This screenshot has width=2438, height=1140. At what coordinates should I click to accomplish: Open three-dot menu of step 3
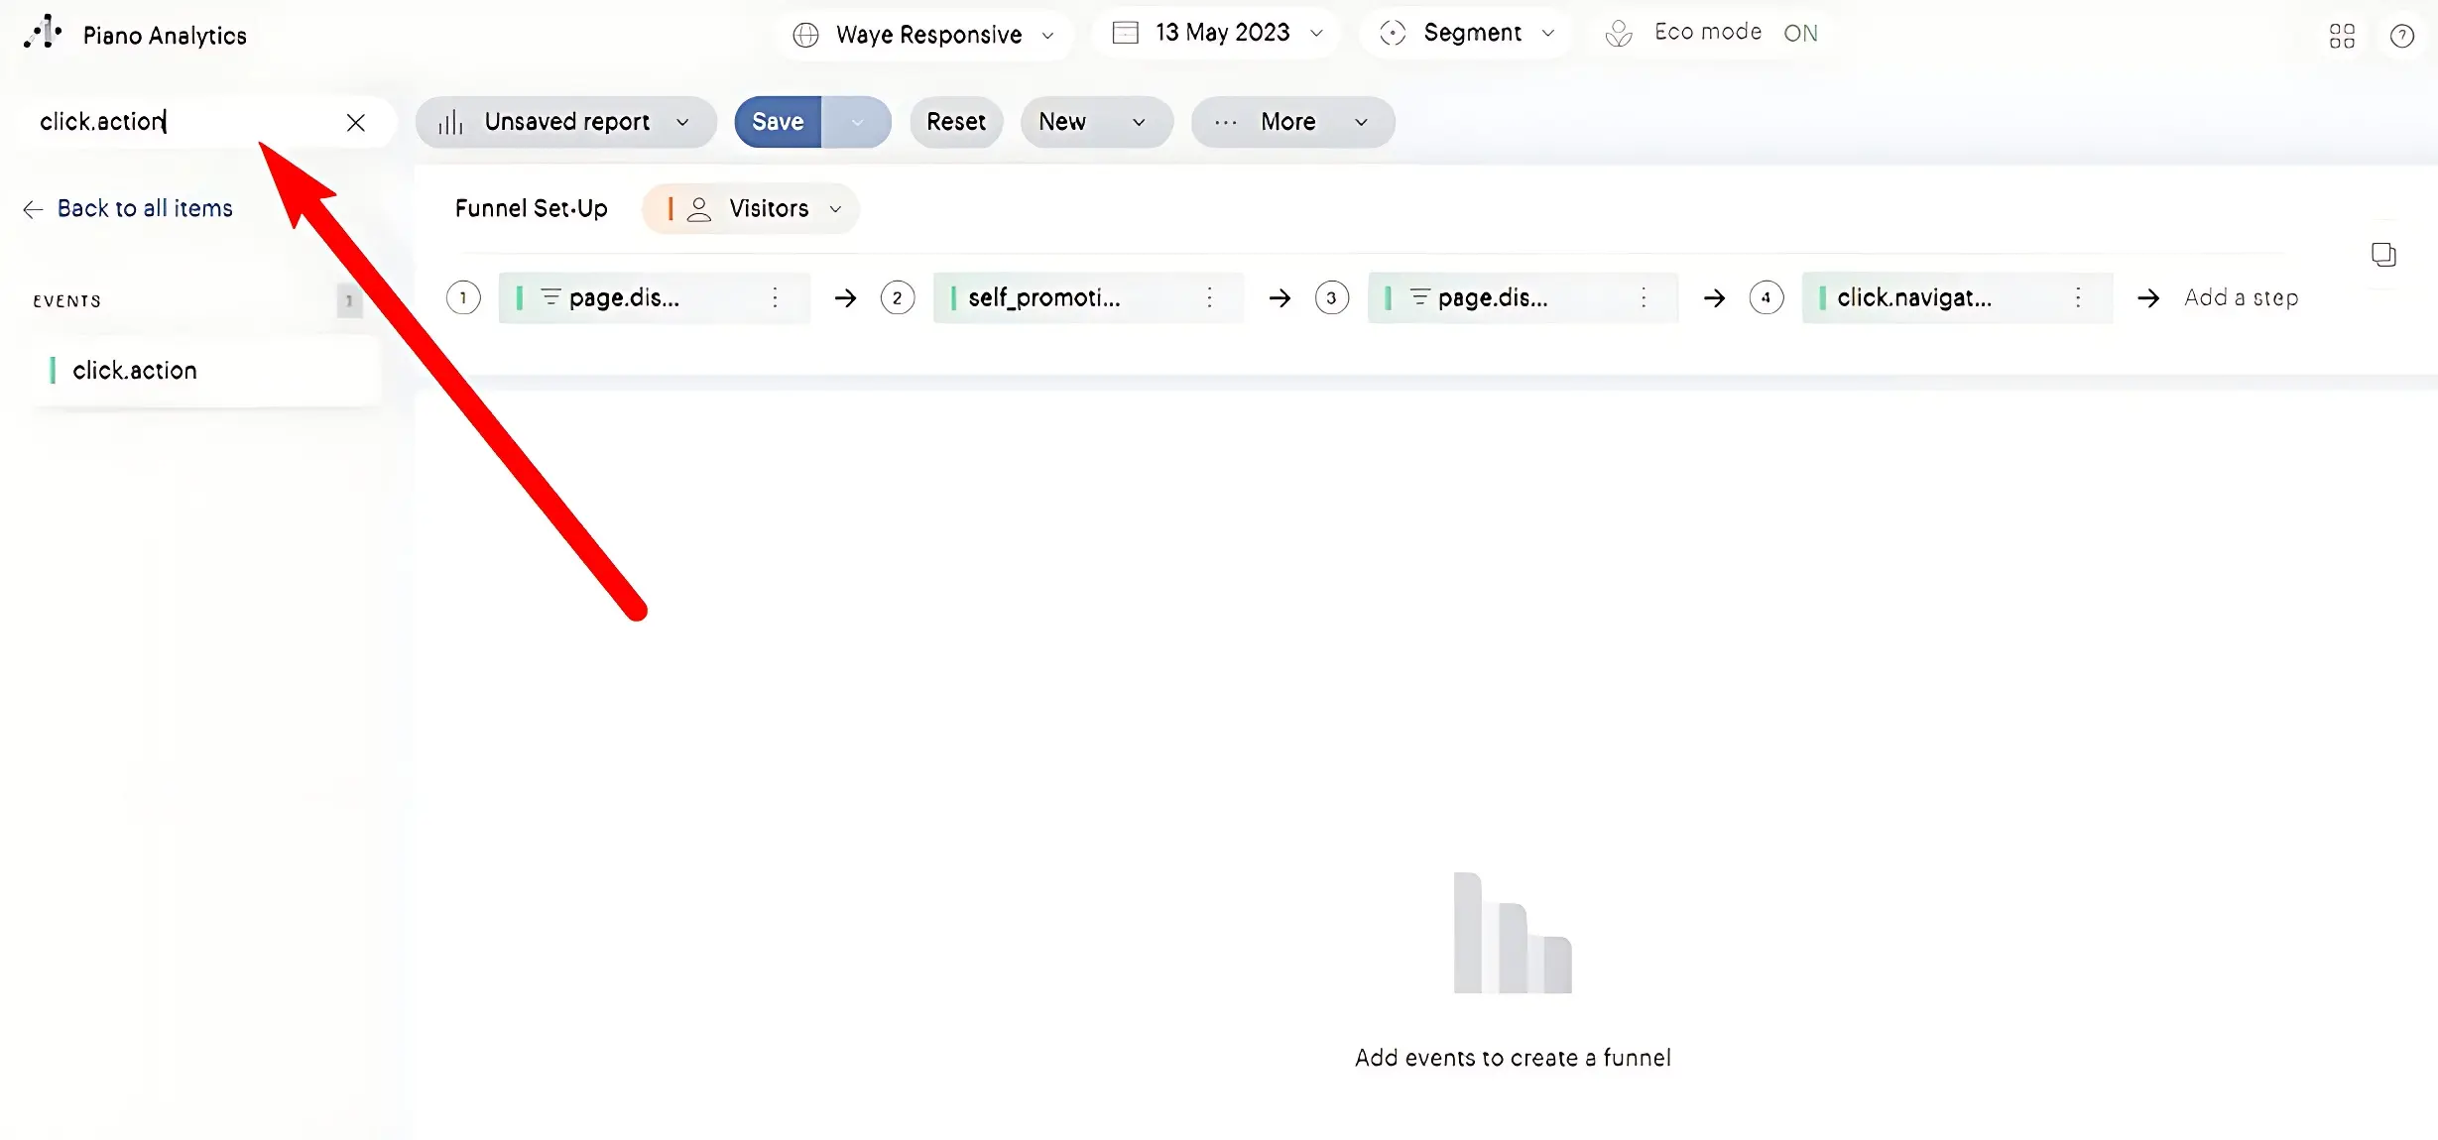tap(1644, 297)
